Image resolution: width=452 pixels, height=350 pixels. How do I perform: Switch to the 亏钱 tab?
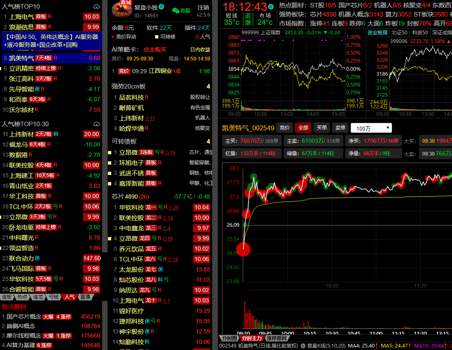point(54,297)
